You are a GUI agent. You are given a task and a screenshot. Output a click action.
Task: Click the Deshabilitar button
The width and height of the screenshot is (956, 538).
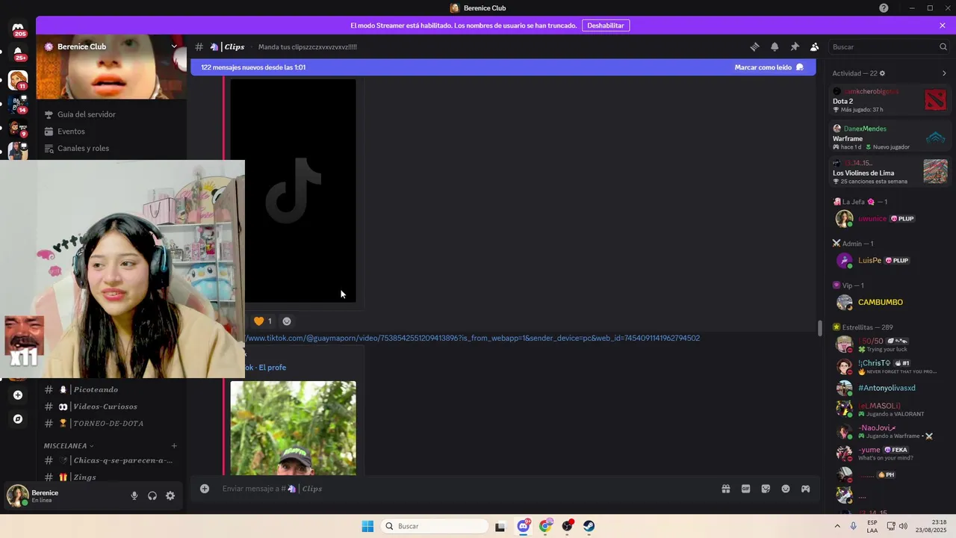click(x=605, y=25)
